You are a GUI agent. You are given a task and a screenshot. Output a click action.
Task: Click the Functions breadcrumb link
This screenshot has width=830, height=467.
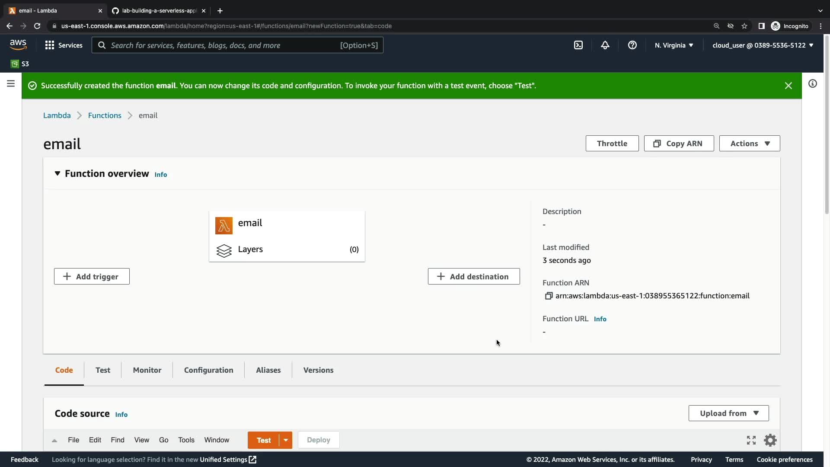point(105,115)
